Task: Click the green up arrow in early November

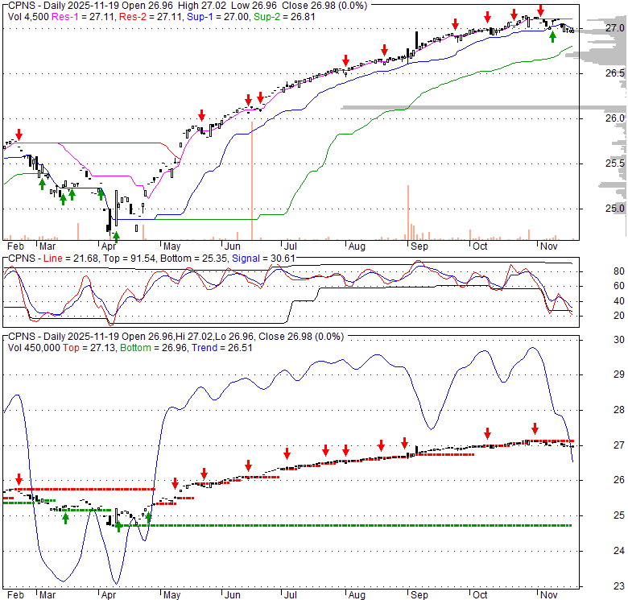Action: tap(552, 35)
